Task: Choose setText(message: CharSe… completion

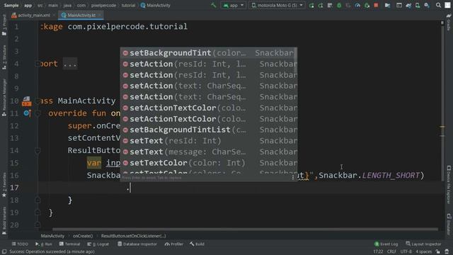Action: point(208,152)
